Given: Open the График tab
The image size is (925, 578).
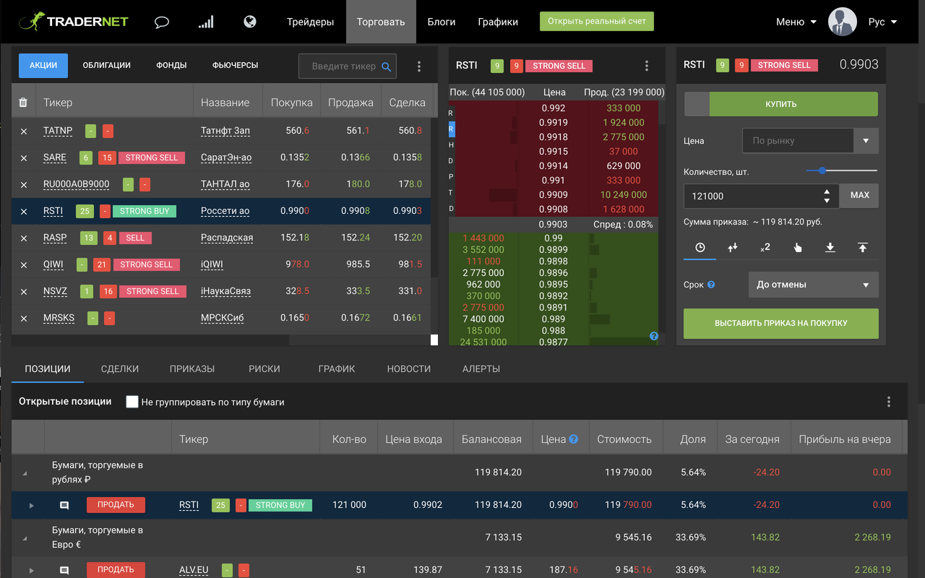Looking at the screenshot, I should click(x=337, y=368).
